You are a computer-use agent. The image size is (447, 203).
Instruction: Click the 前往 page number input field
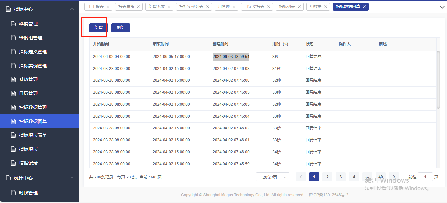click(425, 177)
